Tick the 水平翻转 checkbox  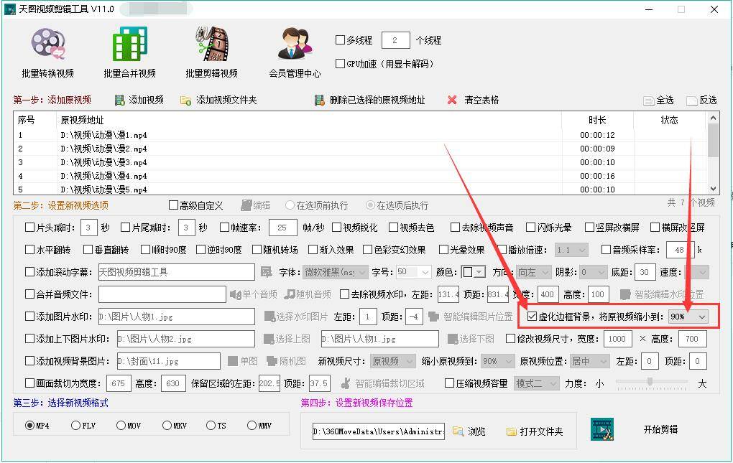(x=30, y=250)
